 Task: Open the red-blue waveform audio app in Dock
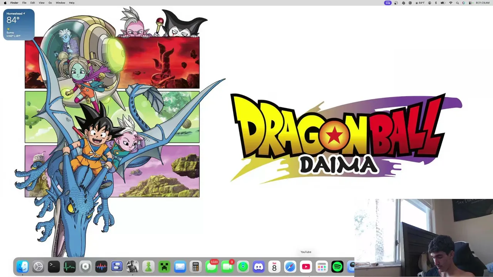point(101,266)
